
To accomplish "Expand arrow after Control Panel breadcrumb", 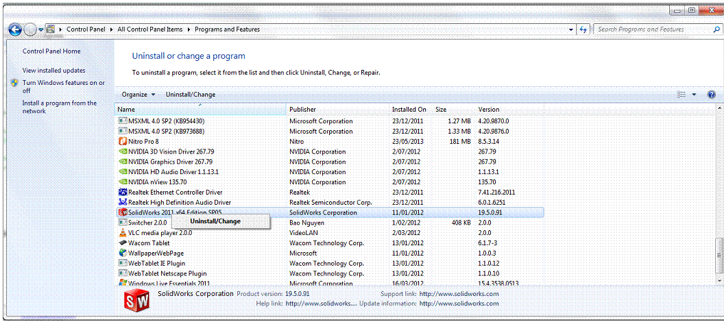I will (x=111, y=29).
